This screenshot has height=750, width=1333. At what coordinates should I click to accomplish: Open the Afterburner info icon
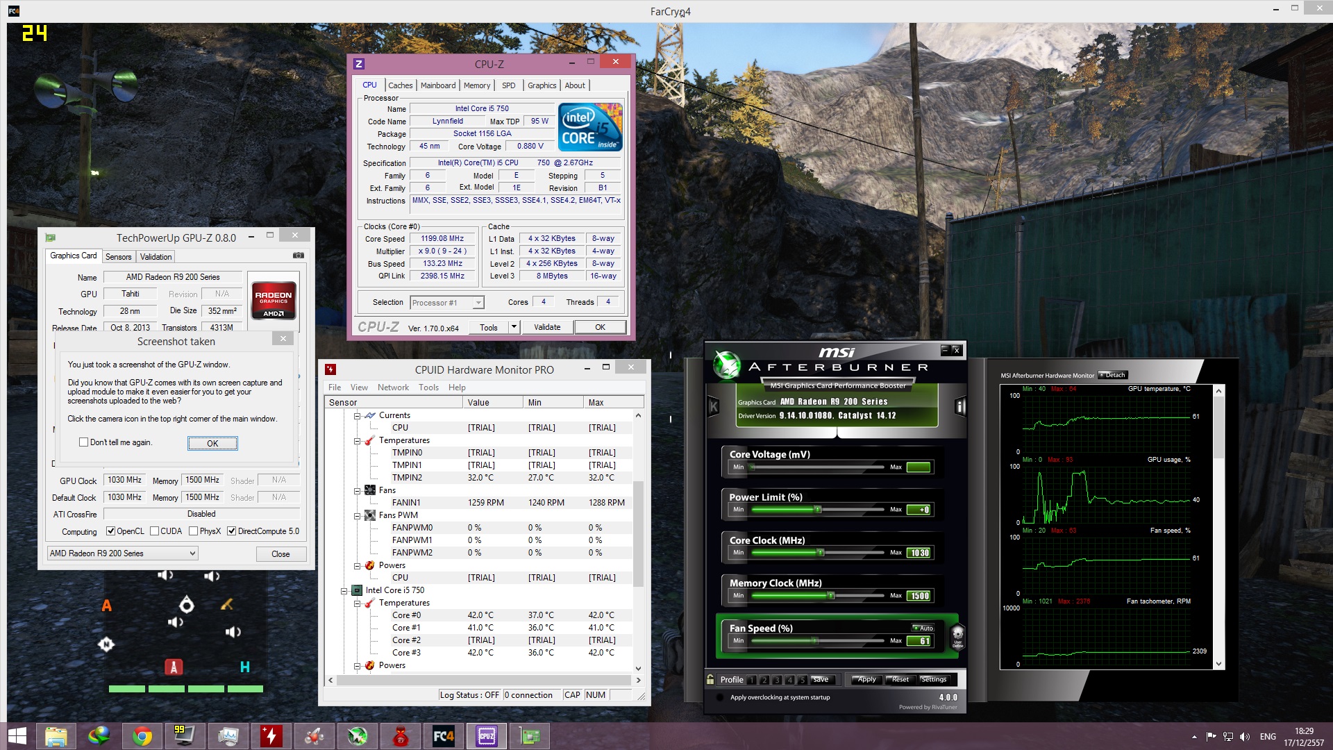(960, 406)
